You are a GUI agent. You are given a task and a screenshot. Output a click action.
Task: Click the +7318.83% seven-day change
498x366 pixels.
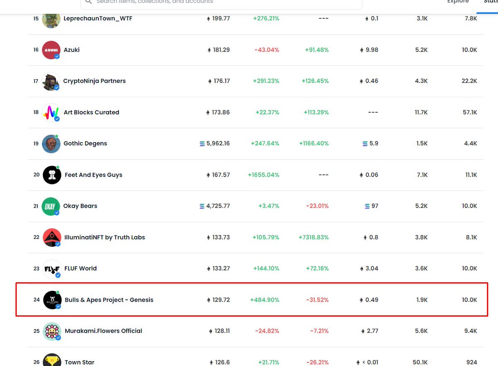tap(314, 237)
